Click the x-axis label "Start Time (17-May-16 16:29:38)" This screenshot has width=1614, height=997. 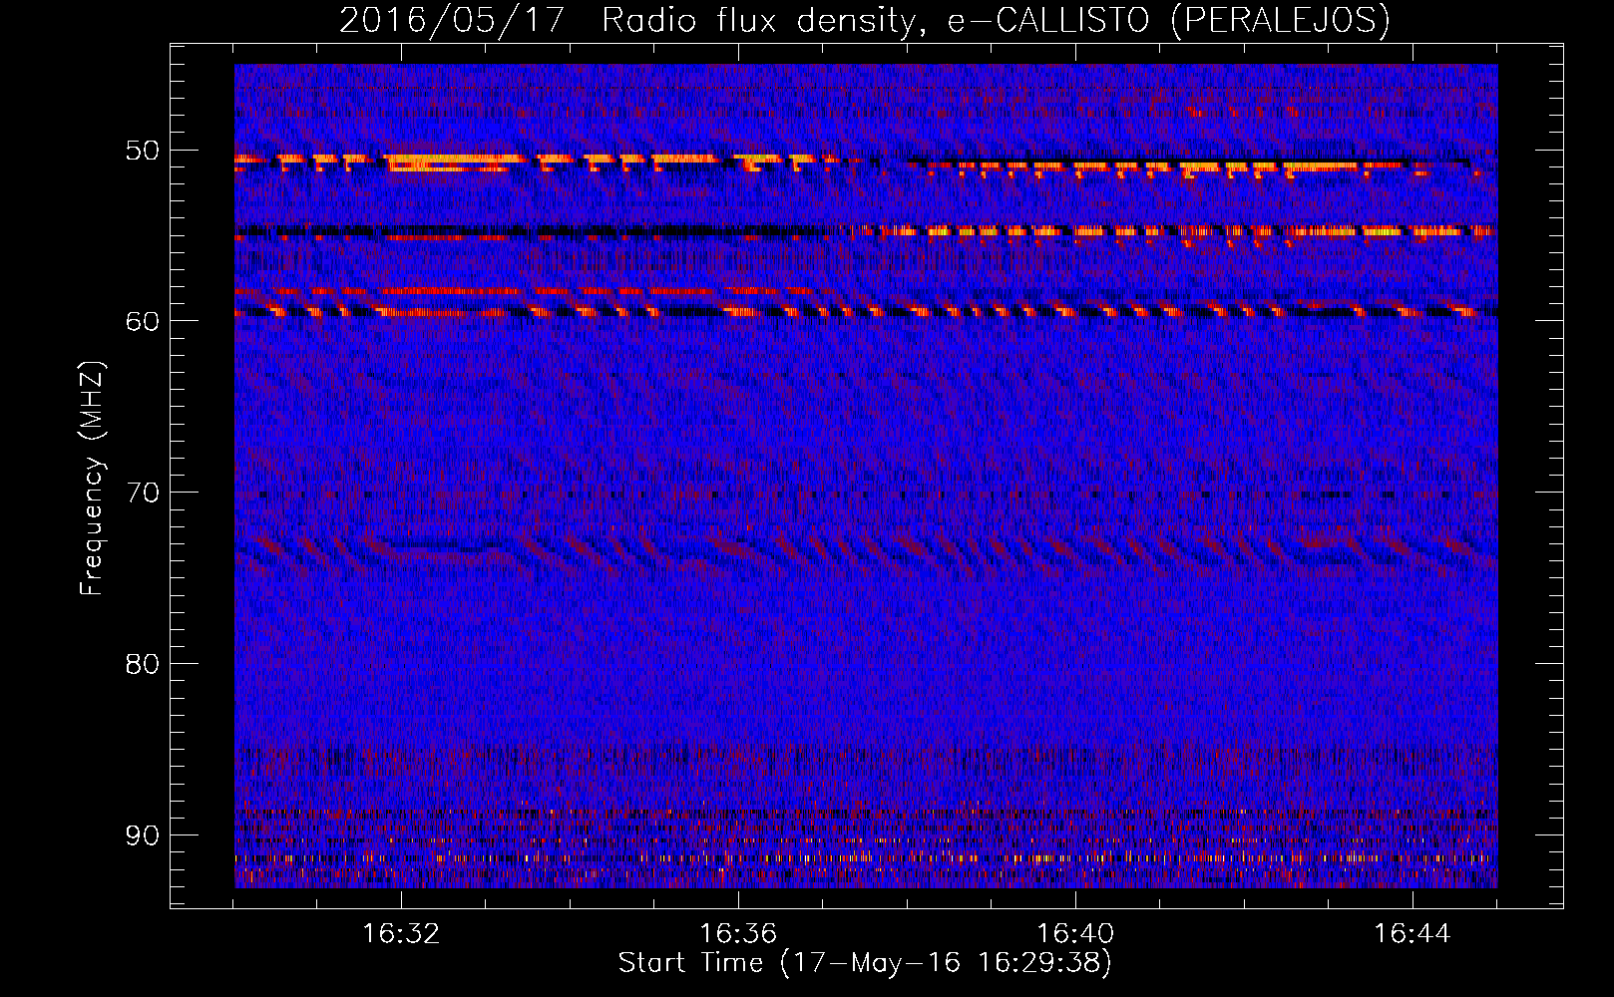865,962
